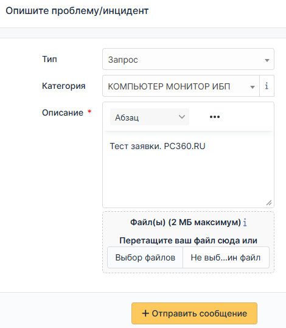Click the info icon beside Файл(ы) maximum label
The width and height of the screenshot is (286, 328).
point(245,223)
